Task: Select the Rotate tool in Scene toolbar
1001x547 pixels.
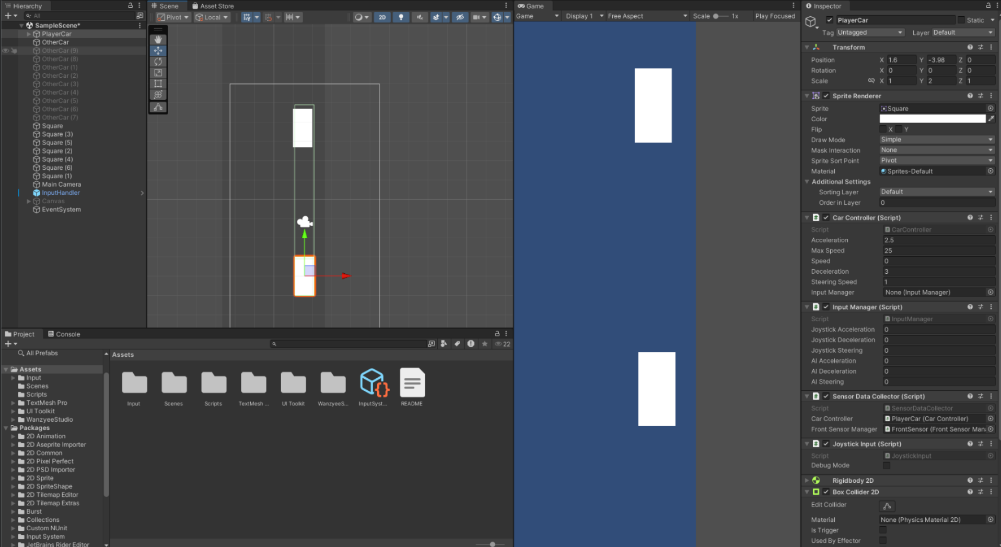Action: [158, 62]
